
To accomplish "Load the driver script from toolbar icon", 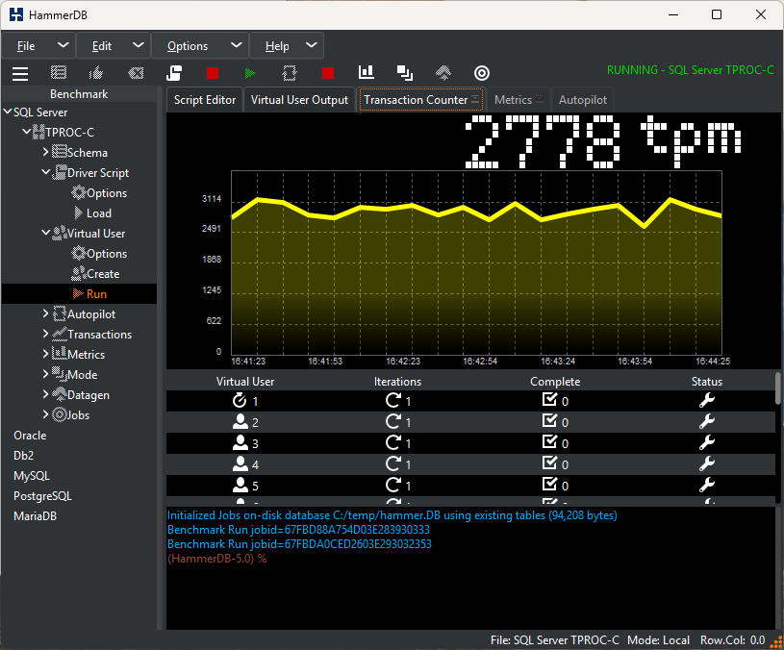I will 174,73.
